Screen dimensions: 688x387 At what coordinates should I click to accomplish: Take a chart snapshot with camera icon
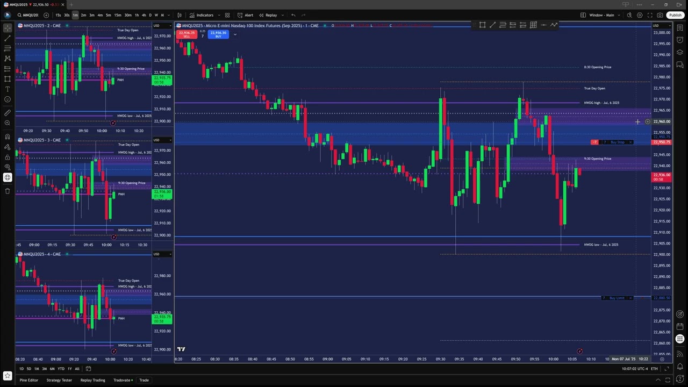[660, 15]
